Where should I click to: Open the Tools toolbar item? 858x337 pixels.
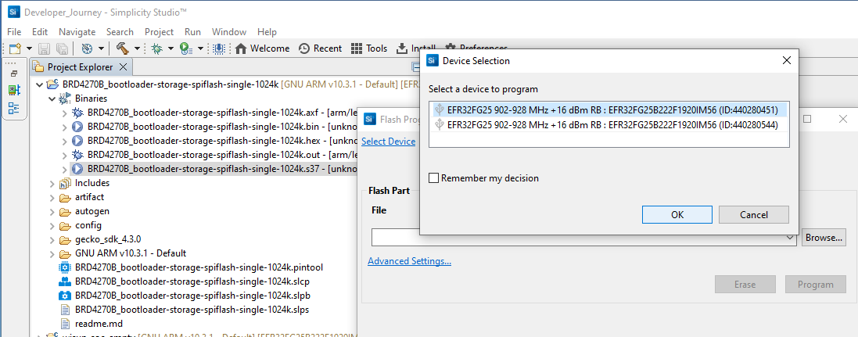(x=369, y=48)
